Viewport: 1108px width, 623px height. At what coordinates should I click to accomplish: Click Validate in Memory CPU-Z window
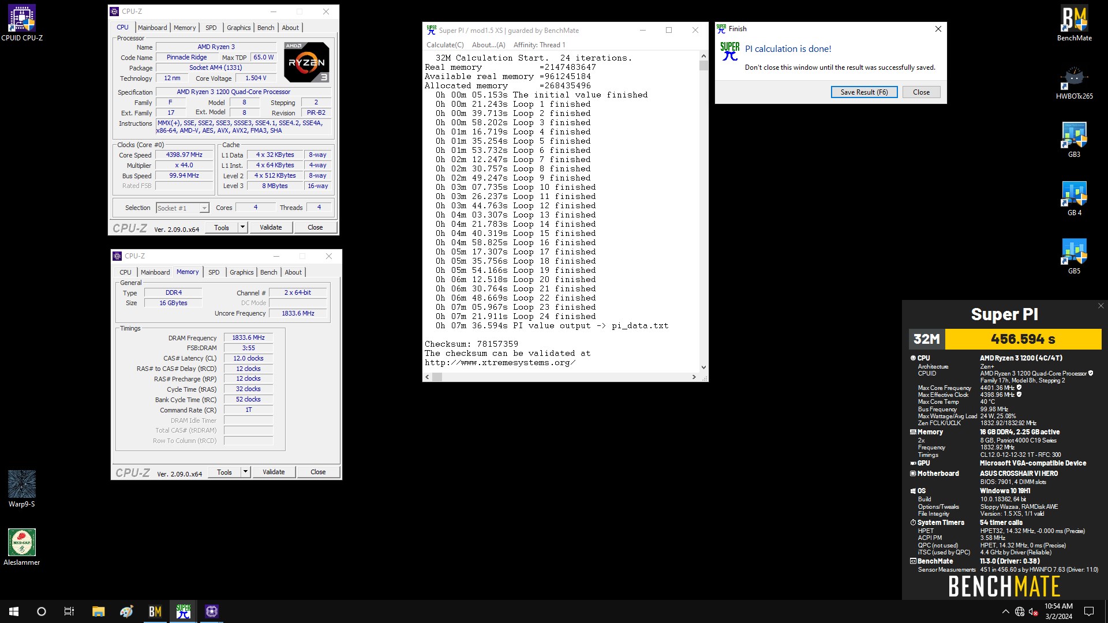point(274,472)
